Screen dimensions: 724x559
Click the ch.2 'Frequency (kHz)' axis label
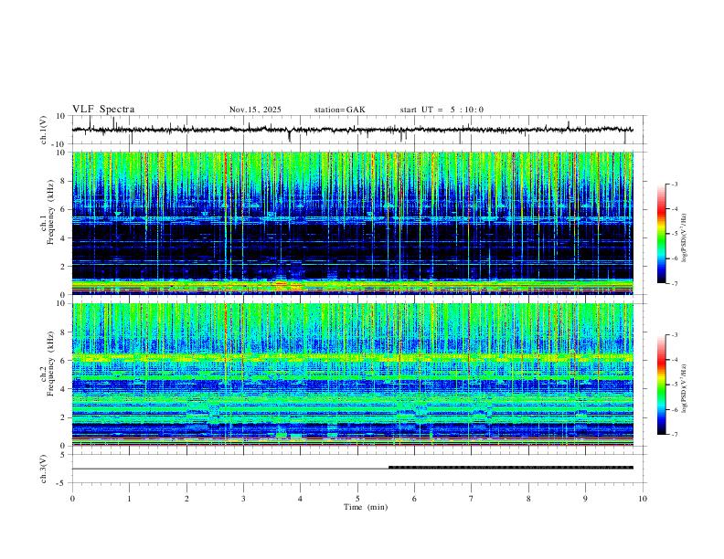pos(50,364)
